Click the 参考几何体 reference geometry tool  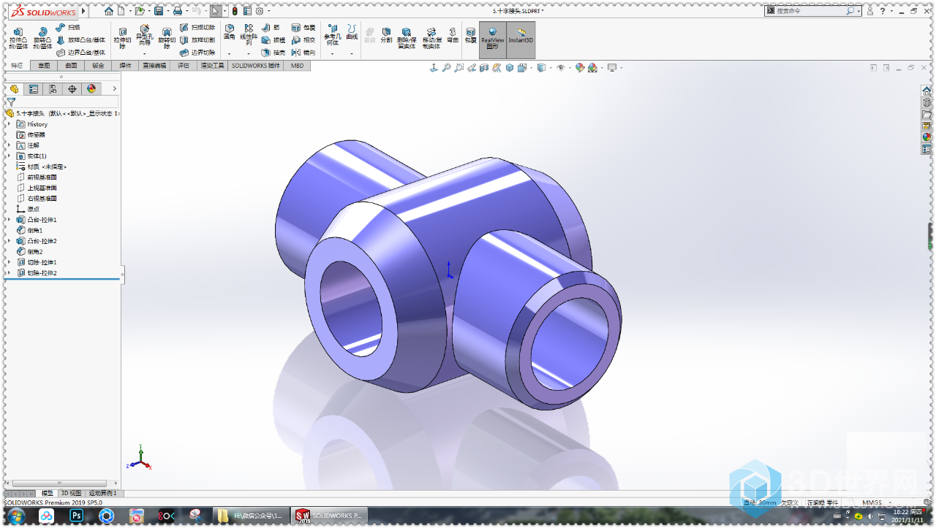(x=332, y=35)
